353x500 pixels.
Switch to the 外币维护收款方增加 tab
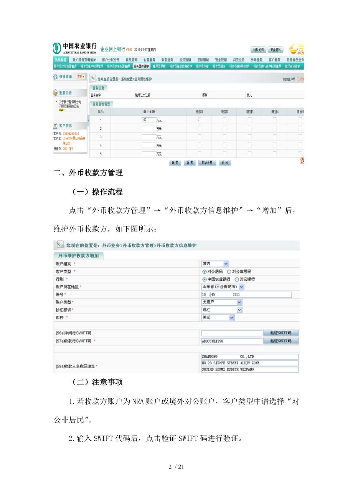pos(79,256)
